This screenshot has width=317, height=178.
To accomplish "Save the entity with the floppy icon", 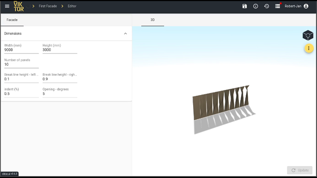I will [x=245, y=6].
